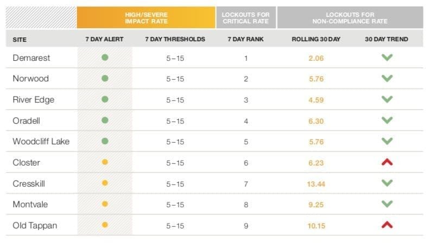Click Cresskill's 13.44 rolling 30 day value
The height and width of the screenshot is (243, 430).
point(316,183)
